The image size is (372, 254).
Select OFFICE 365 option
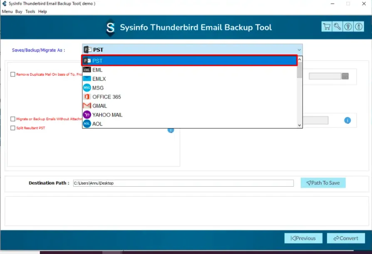(190, 97)
